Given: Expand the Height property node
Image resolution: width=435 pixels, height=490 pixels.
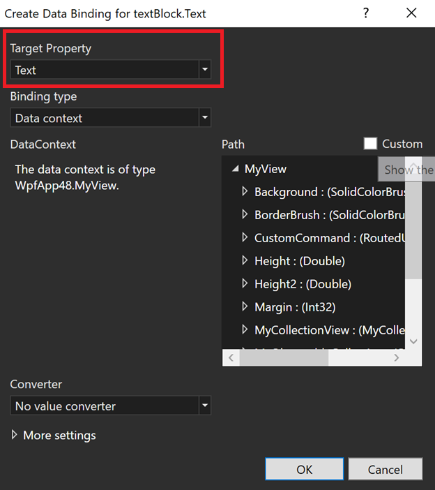Looking at the screenshot, I should 245,260.
